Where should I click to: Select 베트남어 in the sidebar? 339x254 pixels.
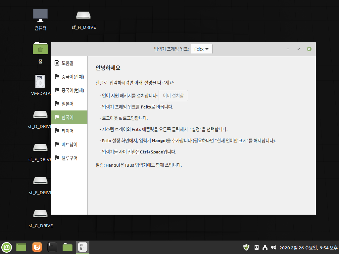tap(69, 145)
